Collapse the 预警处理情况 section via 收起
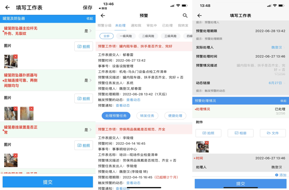 point(283,101)
